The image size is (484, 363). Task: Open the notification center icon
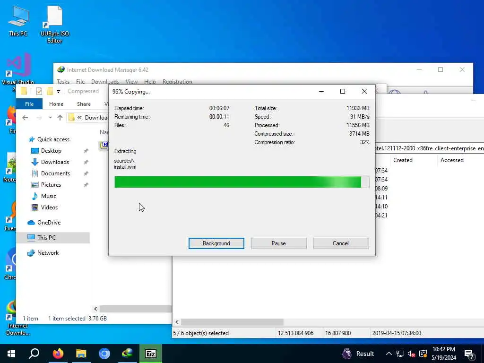(x=469, y=354)
